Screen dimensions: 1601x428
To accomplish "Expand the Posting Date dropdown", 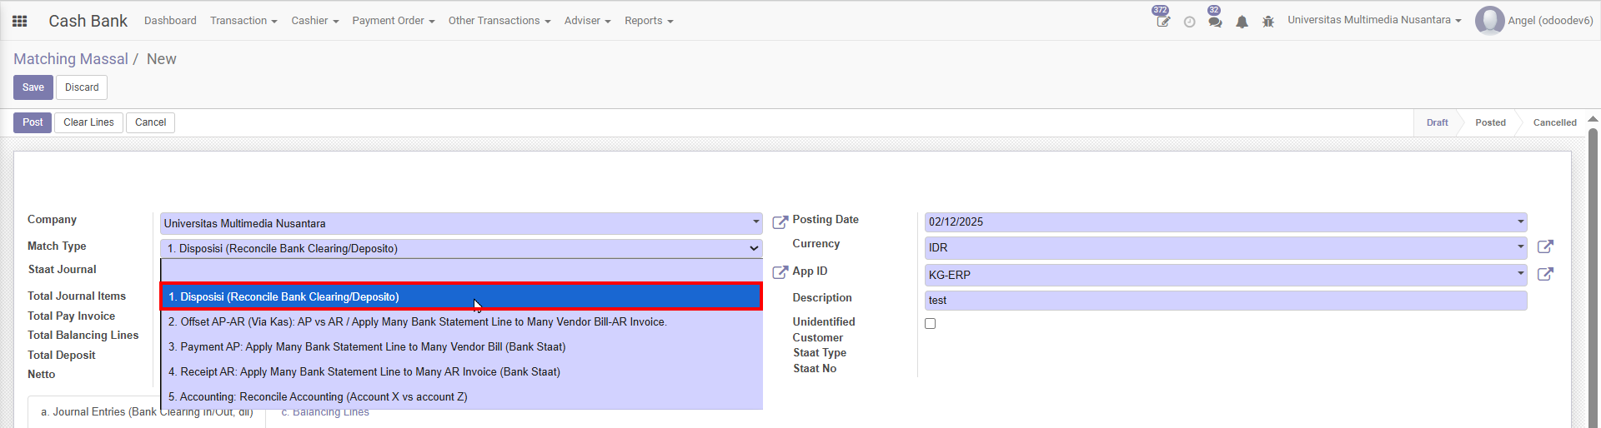I will [x=1520, y=221].
